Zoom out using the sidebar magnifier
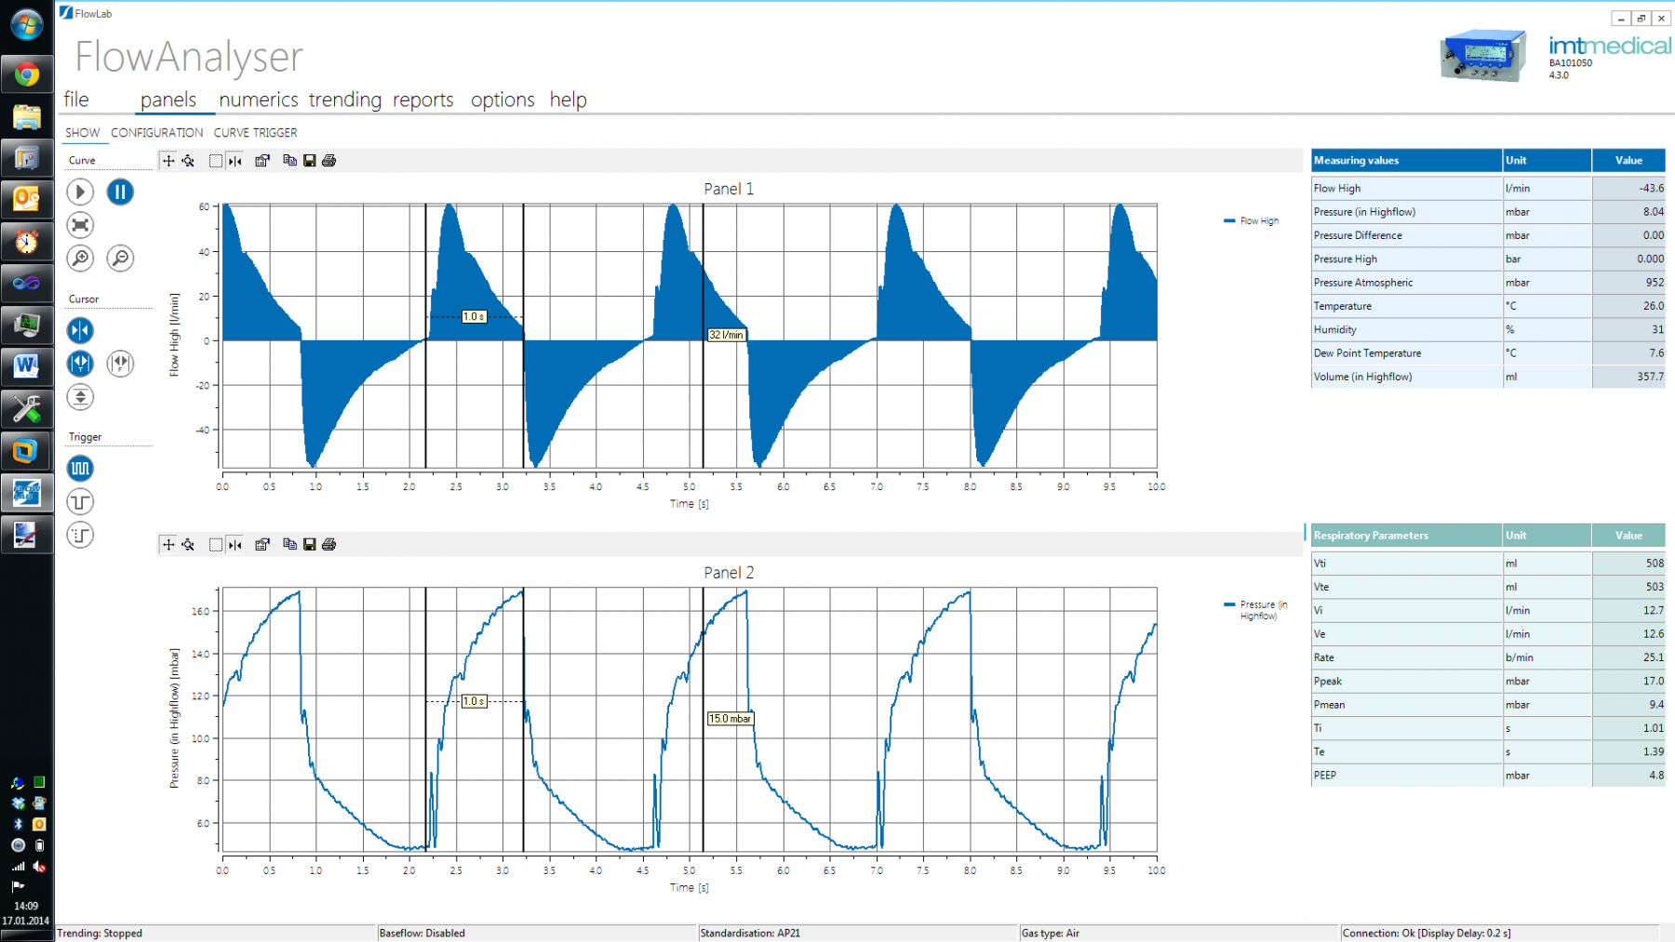 [x=119, y=259]
